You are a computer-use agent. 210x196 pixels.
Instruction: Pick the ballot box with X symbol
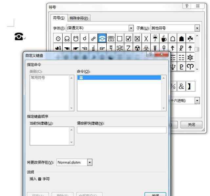point(137,39)
